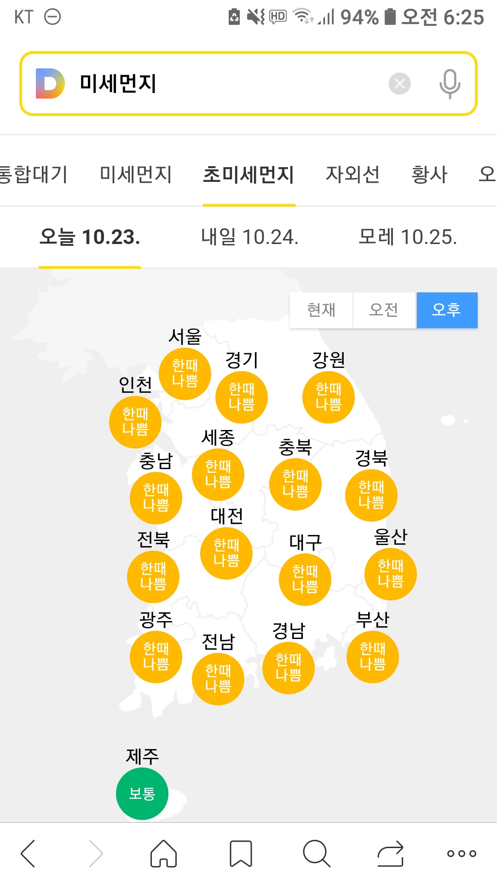Select 내일 10.24. date tab

point(249,237)
